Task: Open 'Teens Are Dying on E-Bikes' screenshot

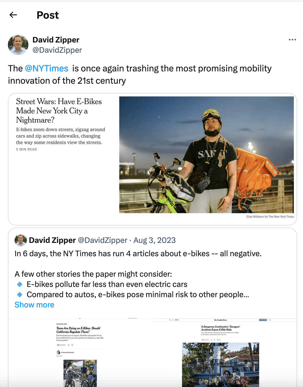Action: pyautogui.click(x=80, y=353)
